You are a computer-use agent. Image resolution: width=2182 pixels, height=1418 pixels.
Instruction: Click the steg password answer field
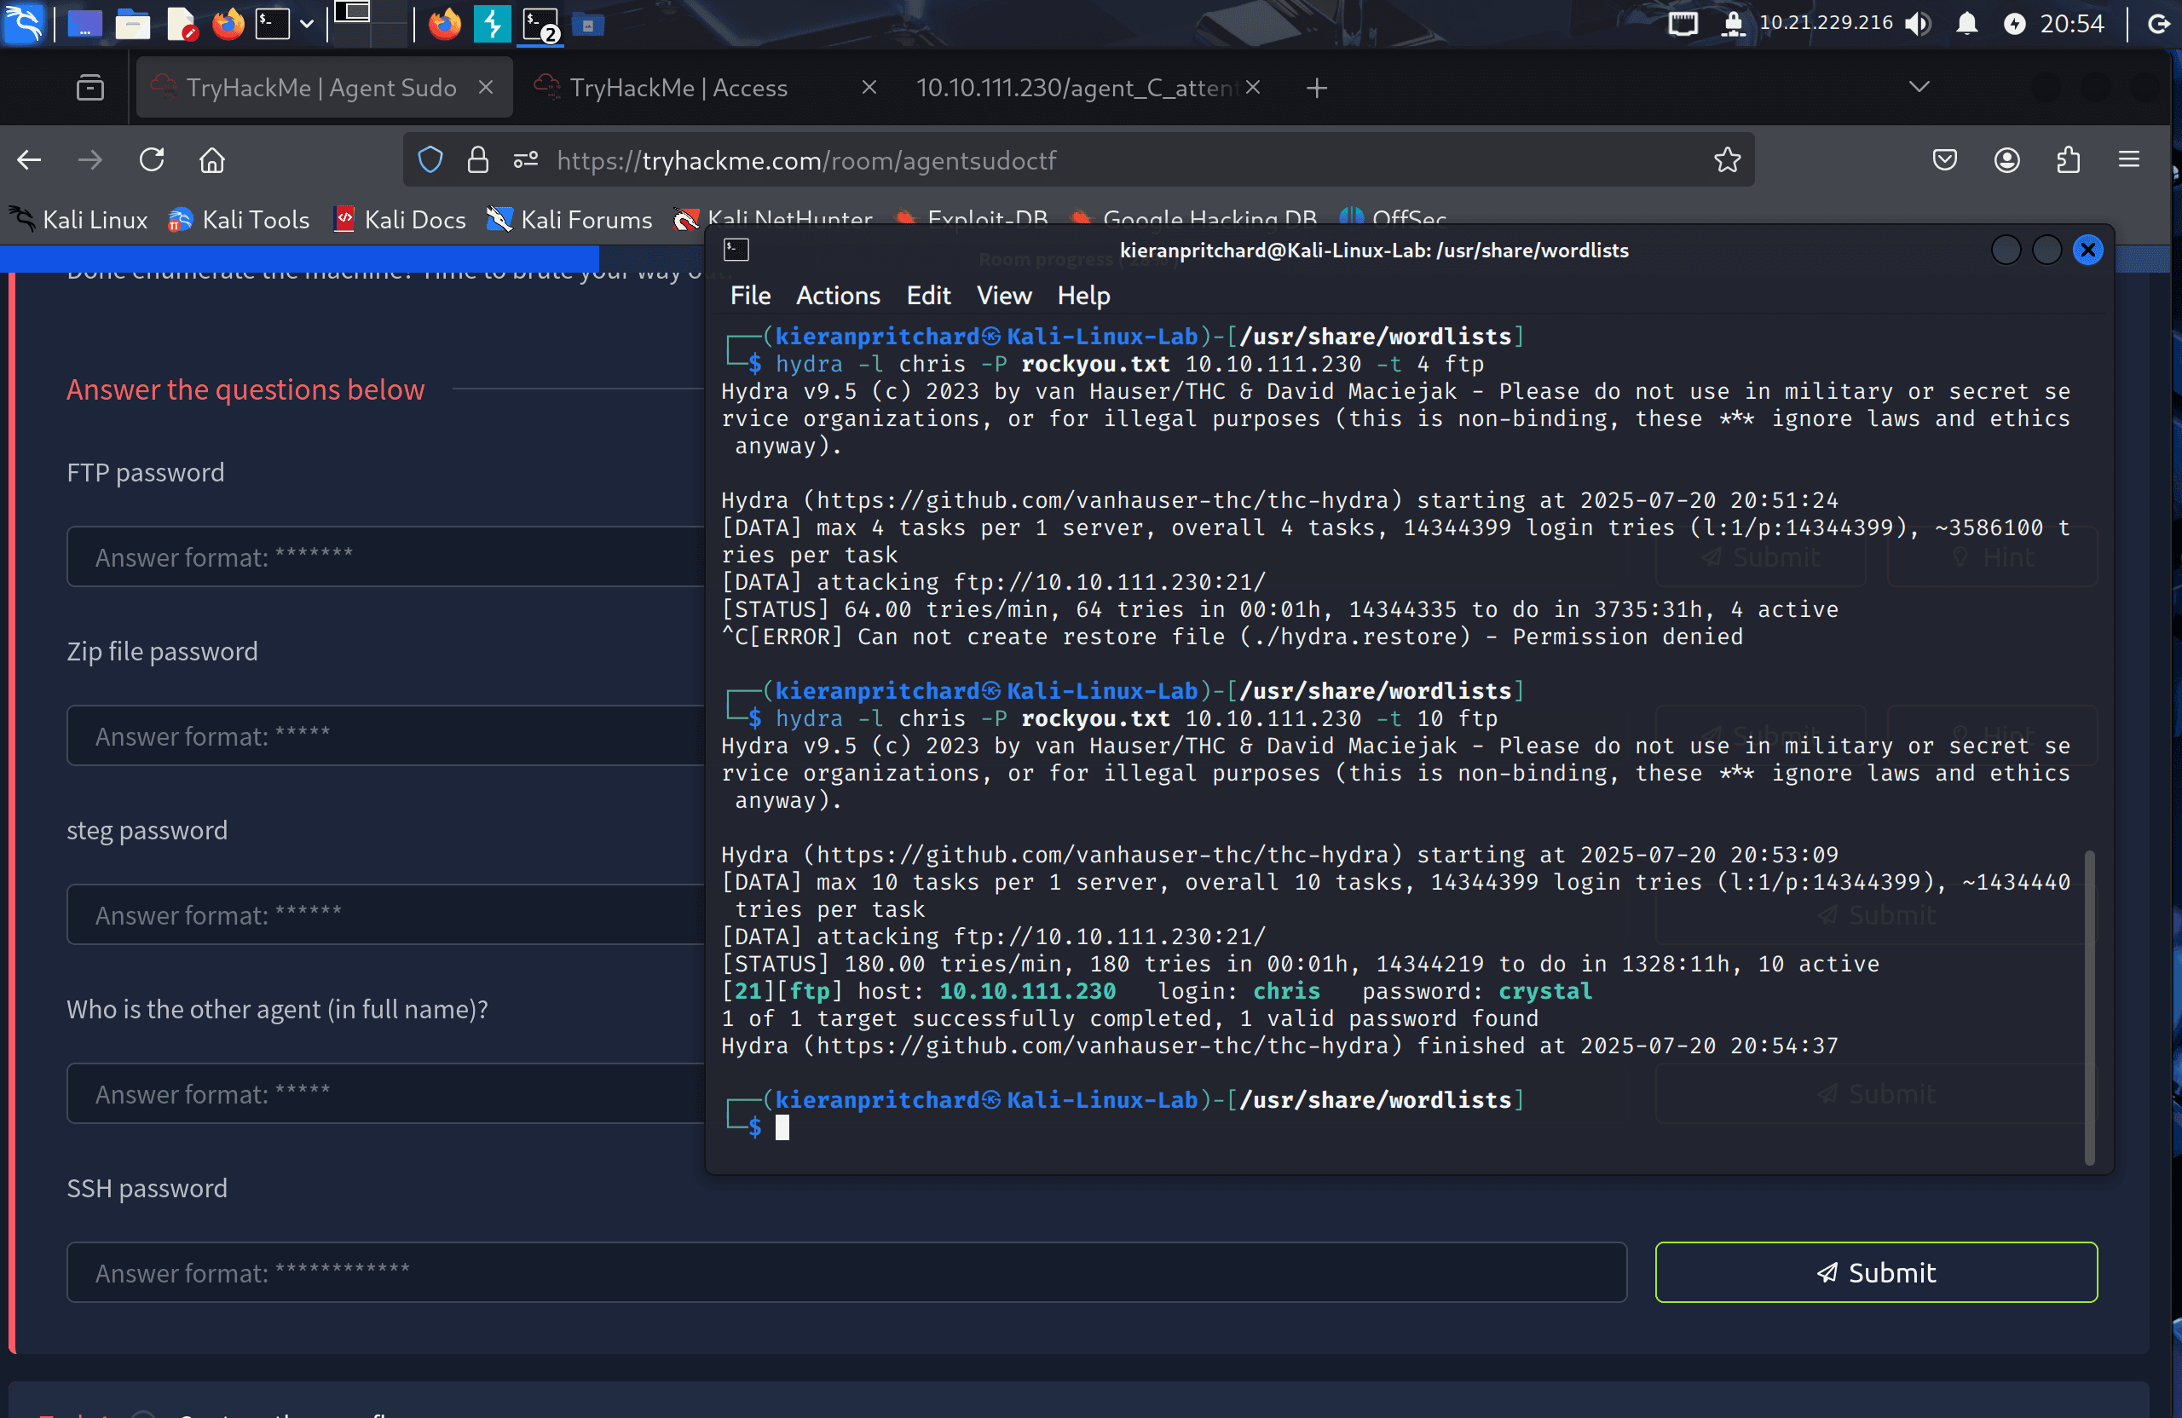(385, 914)
